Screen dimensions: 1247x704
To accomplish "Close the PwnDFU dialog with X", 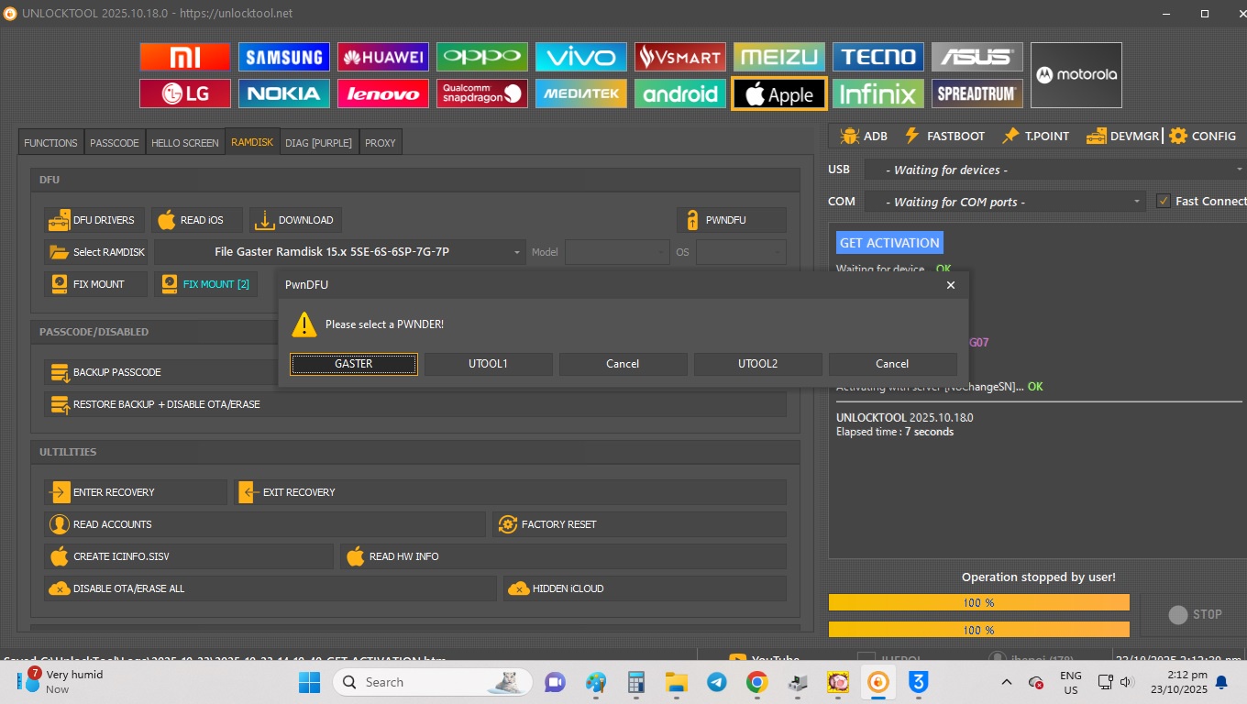I will (950, 285).
